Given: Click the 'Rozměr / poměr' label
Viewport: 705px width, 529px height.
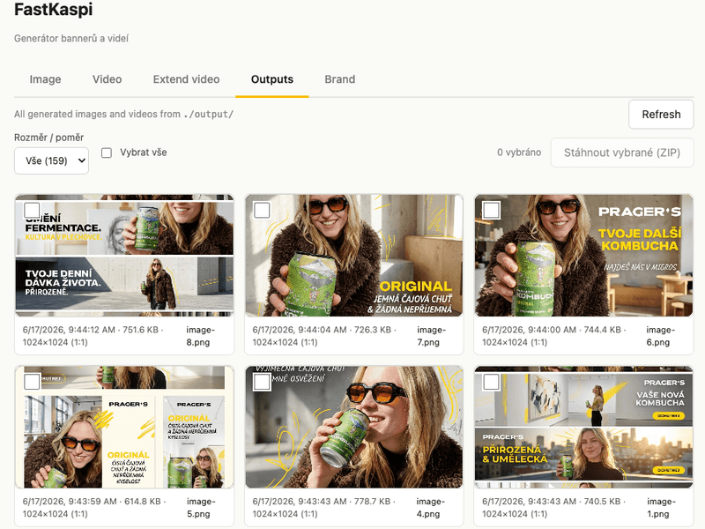Looking at the screenshot, I should [49, 138].
